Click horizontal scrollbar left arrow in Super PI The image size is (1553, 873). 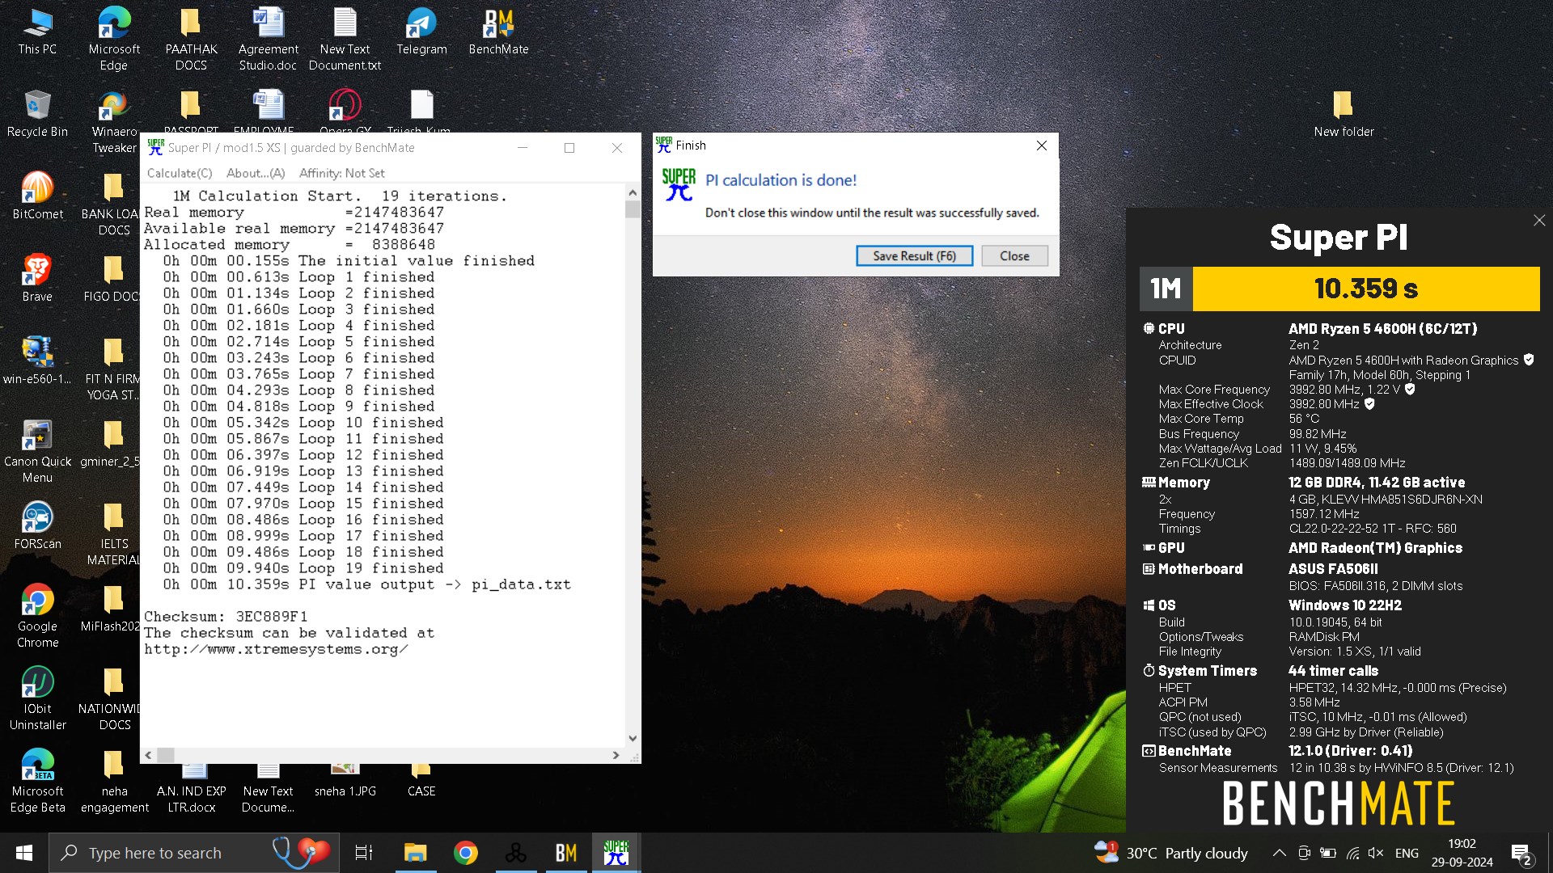pos(148,754)
